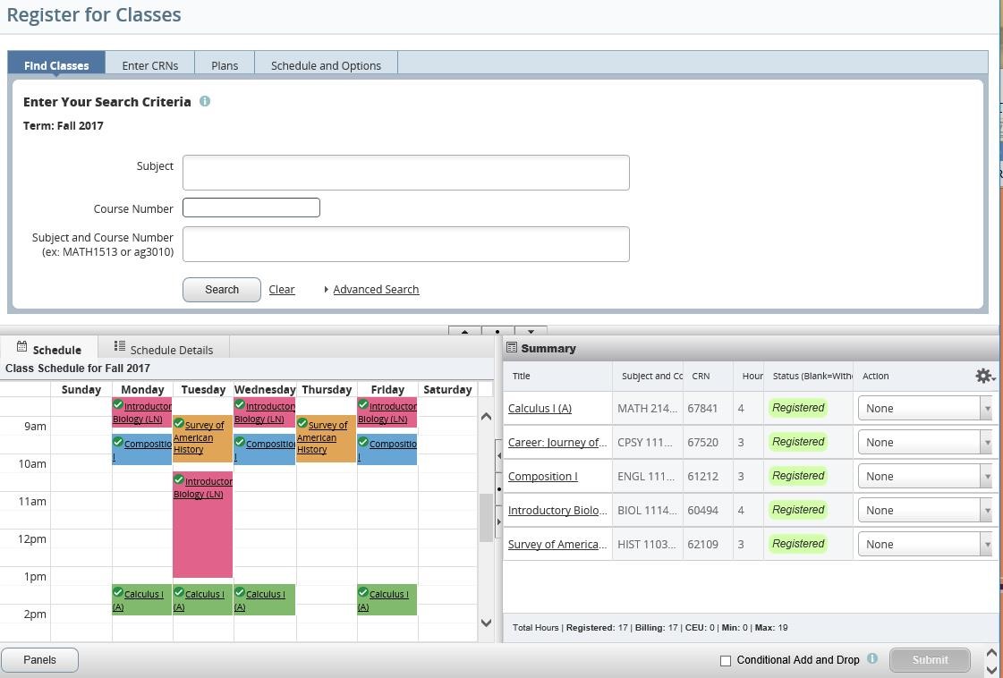Viewport: 1003px width, 678px height.
Task: Open the Summary panel settings gear
Action: pos(982,376)
